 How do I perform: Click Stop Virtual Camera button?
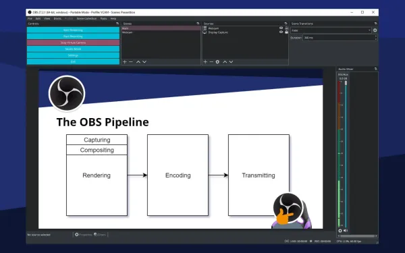coord(73,43)
